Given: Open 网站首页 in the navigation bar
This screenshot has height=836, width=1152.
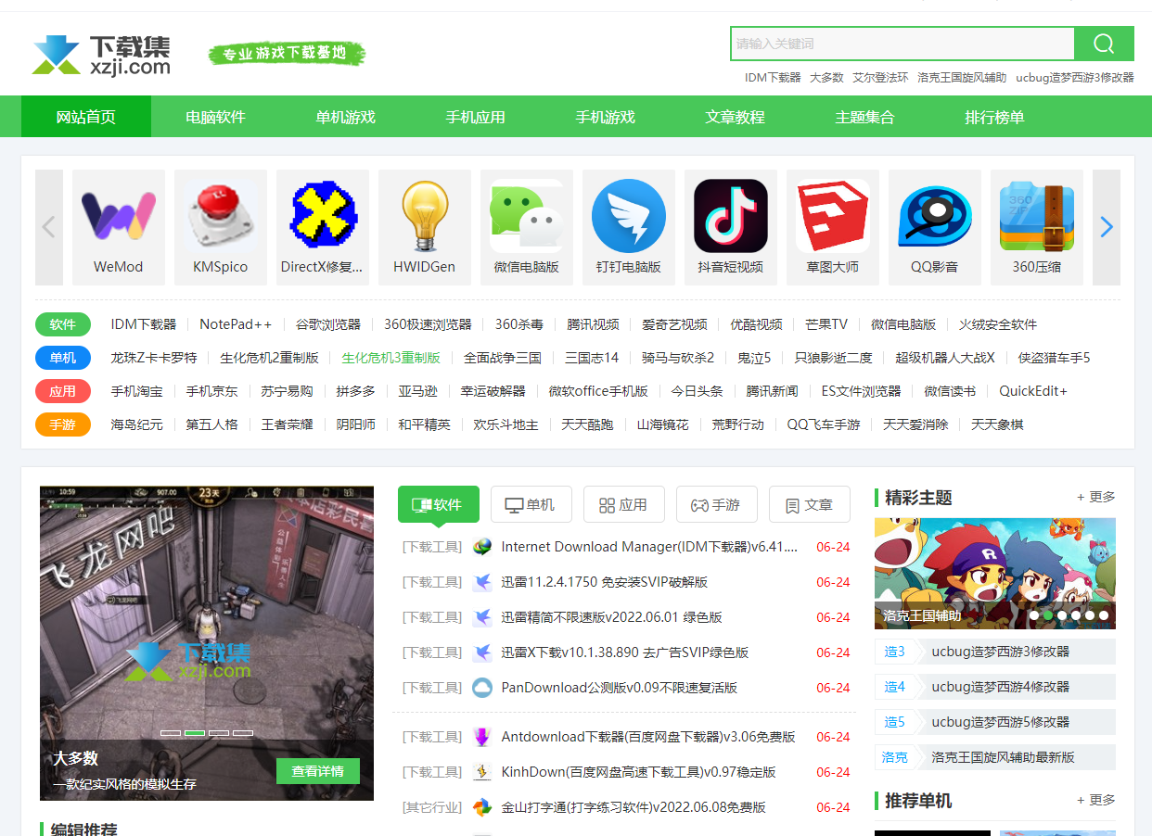Looking at the screenshot, I should pyautogui.click(x=86, y=117).
